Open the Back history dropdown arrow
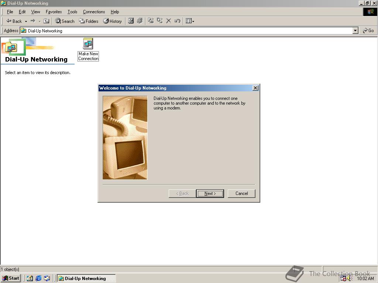The image size is (378, 283). click(26, 21)
